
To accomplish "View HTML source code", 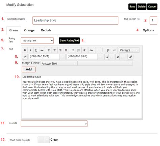I will point(115,50).
